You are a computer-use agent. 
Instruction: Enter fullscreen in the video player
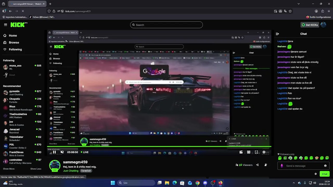click(x=256, y=152)
